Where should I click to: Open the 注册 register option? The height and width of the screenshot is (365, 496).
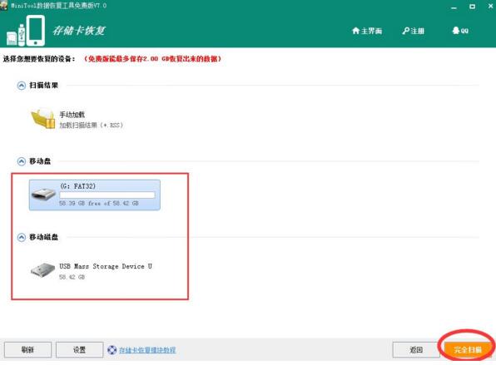click(413, 31)
